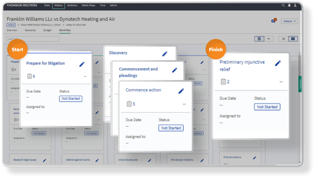
Task: Click the Commence action edit pencil
Action: point(181,91)
